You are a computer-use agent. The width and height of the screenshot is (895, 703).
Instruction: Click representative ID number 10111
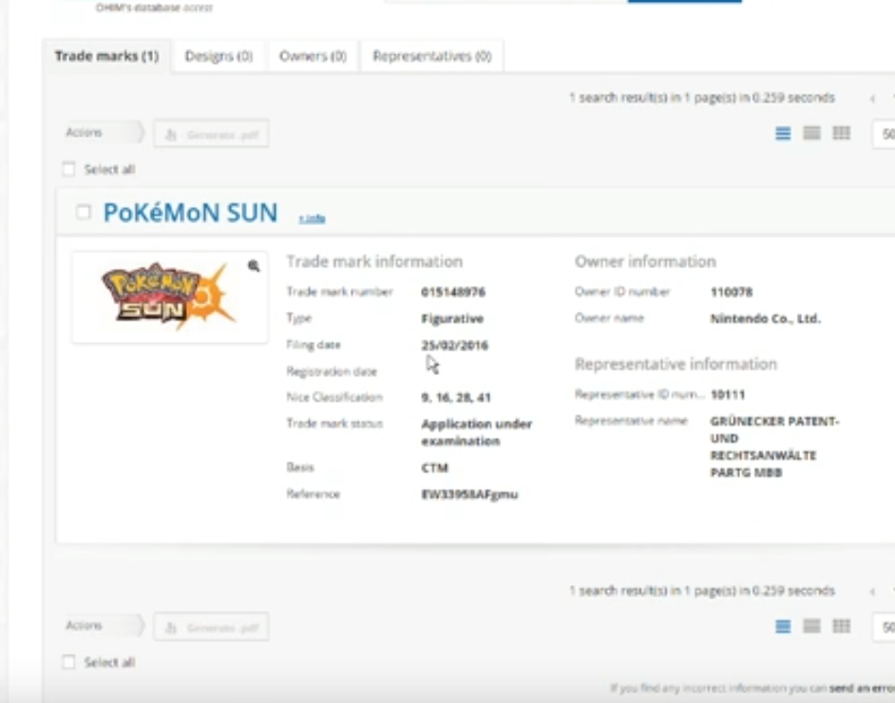(x=728, y=395)
